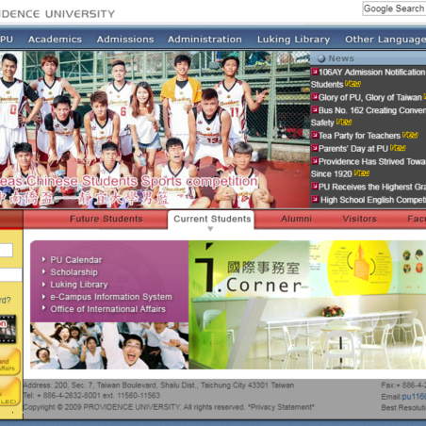Viewport: 426px width, 426px height.
Task: Click the film-strip thumbnail in left sidebar
Action: coord(8,329)
